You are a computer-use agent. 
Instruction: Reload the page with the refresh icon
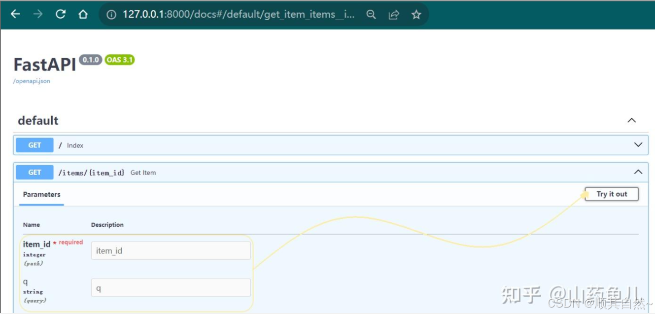point(60,14)
